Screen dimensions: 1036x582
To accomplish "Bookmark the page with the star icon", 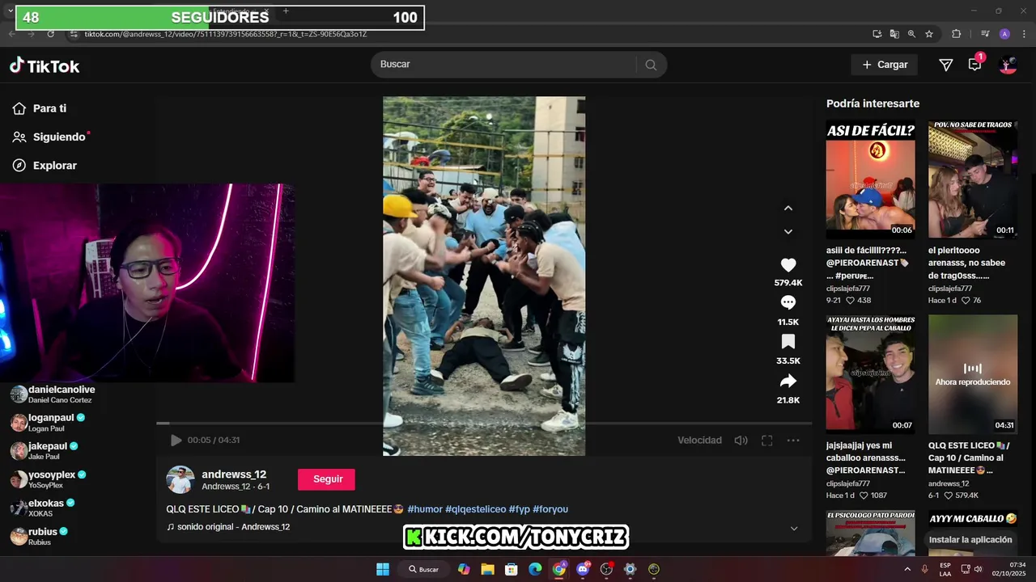I will [929, 34].
